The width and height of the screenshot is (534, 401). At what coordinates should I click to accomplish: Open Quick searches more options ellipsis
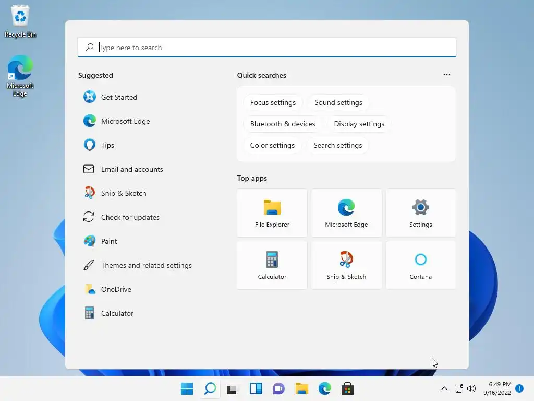tap(447, 75)
